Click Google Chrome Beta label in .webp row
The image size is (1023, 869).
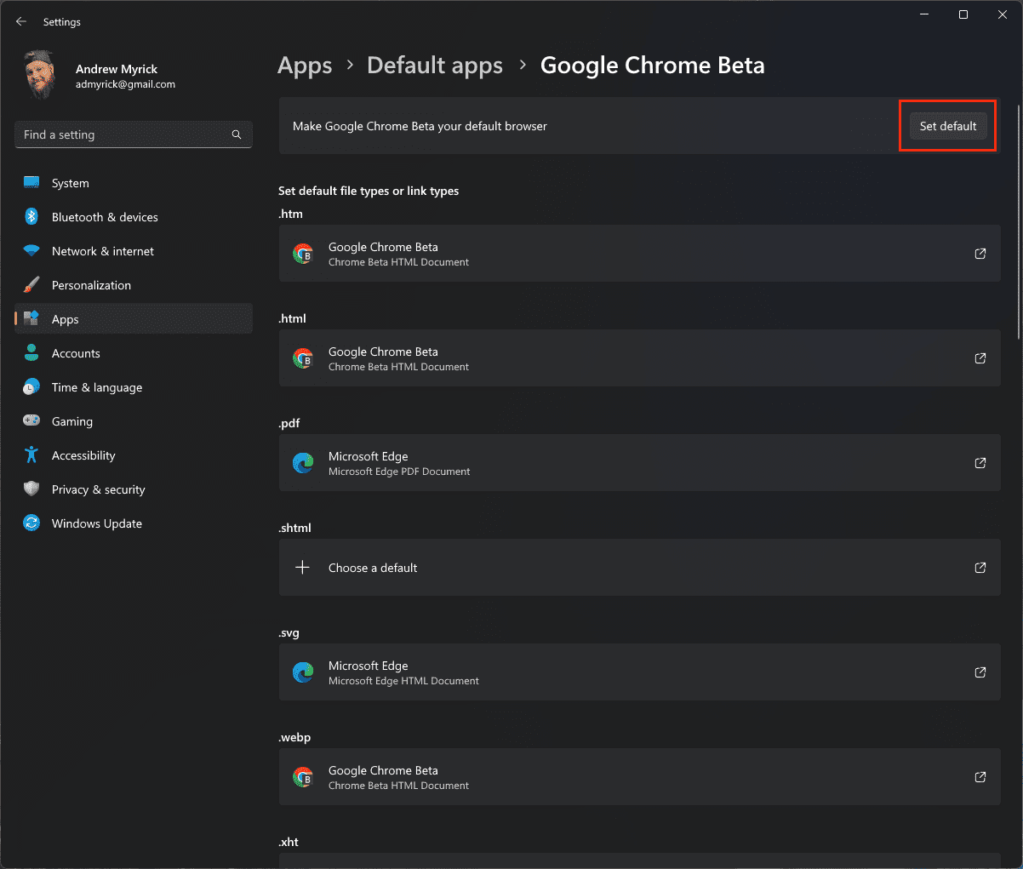tap(383, 770)
